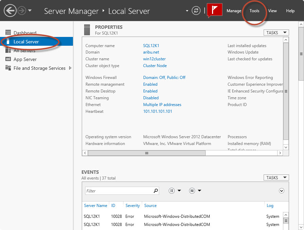
Task: Click the forward navigation arrow
Action: pyautogui.click(x=21, y=11)
